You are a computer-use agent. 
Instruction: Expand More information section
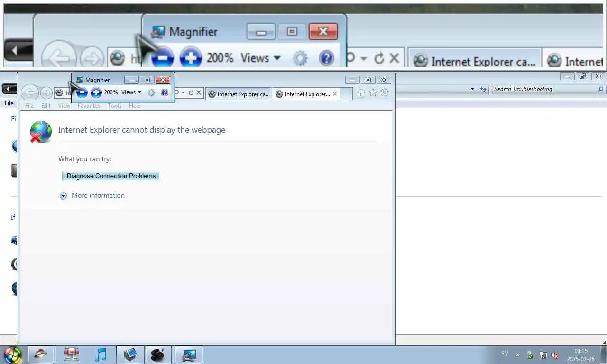click(x=92, y=195)
